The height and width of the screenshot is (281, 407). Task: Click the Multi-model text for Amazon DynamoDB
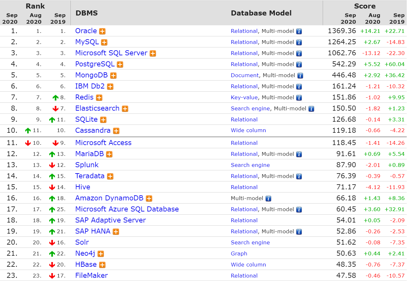pyautogui.click(x=247, y=198)
